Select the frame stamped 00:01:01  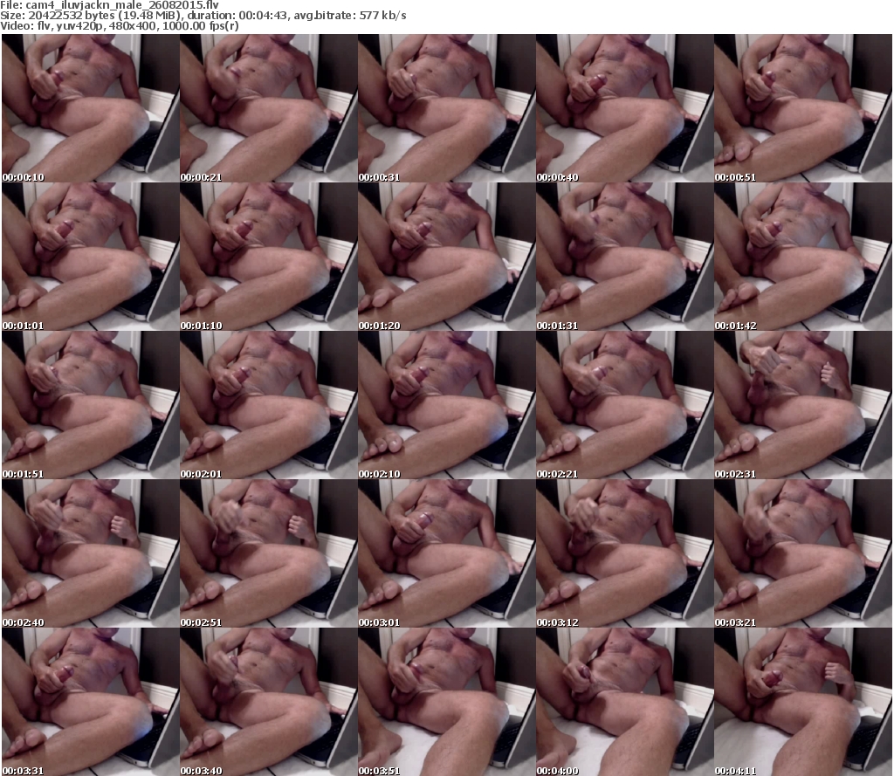91,257
